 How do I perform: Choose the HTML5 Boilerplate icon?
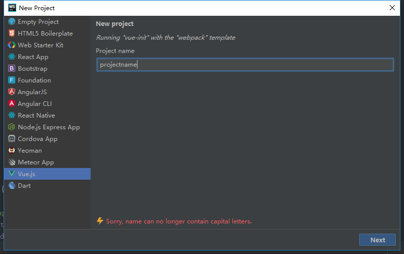[12, 33]
